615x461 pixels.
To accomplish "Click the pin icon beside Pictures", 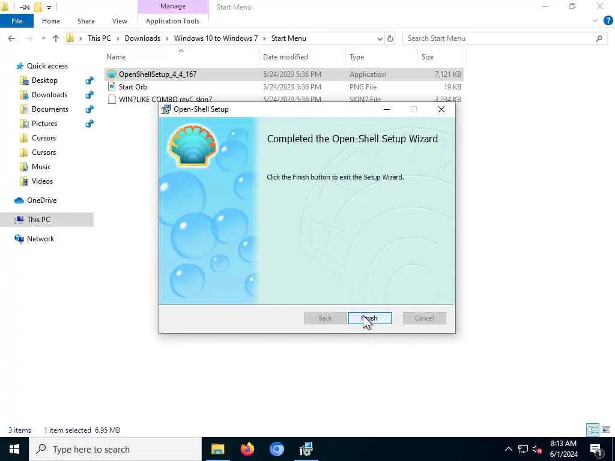I will (x=89, y=124).
